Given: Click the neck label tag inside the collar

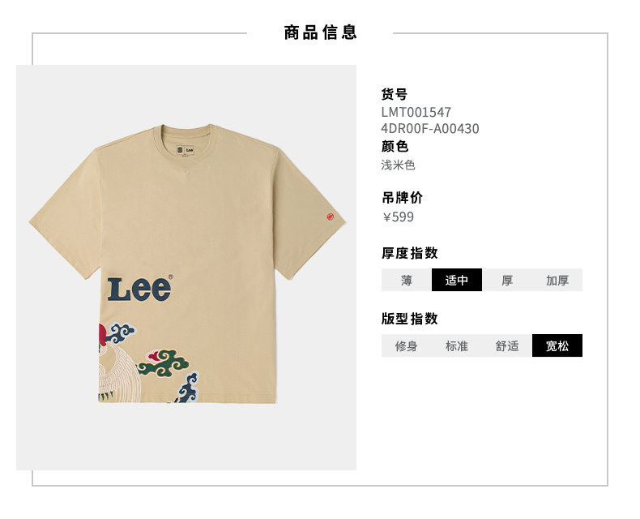Looking at the screenshot, I should [185, 150].
